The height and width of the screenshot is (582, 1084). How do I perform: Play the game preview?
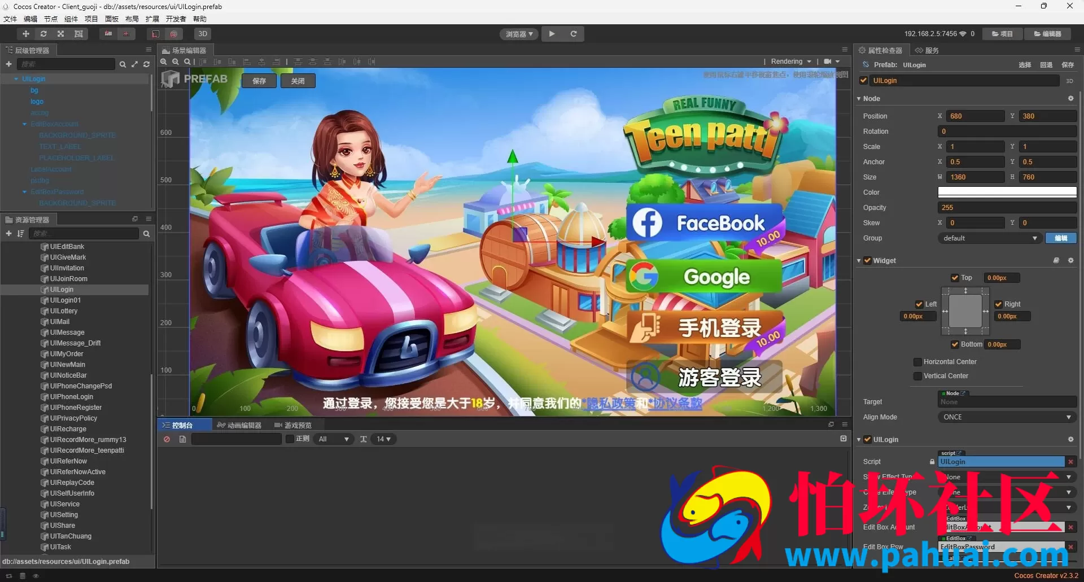552,34
